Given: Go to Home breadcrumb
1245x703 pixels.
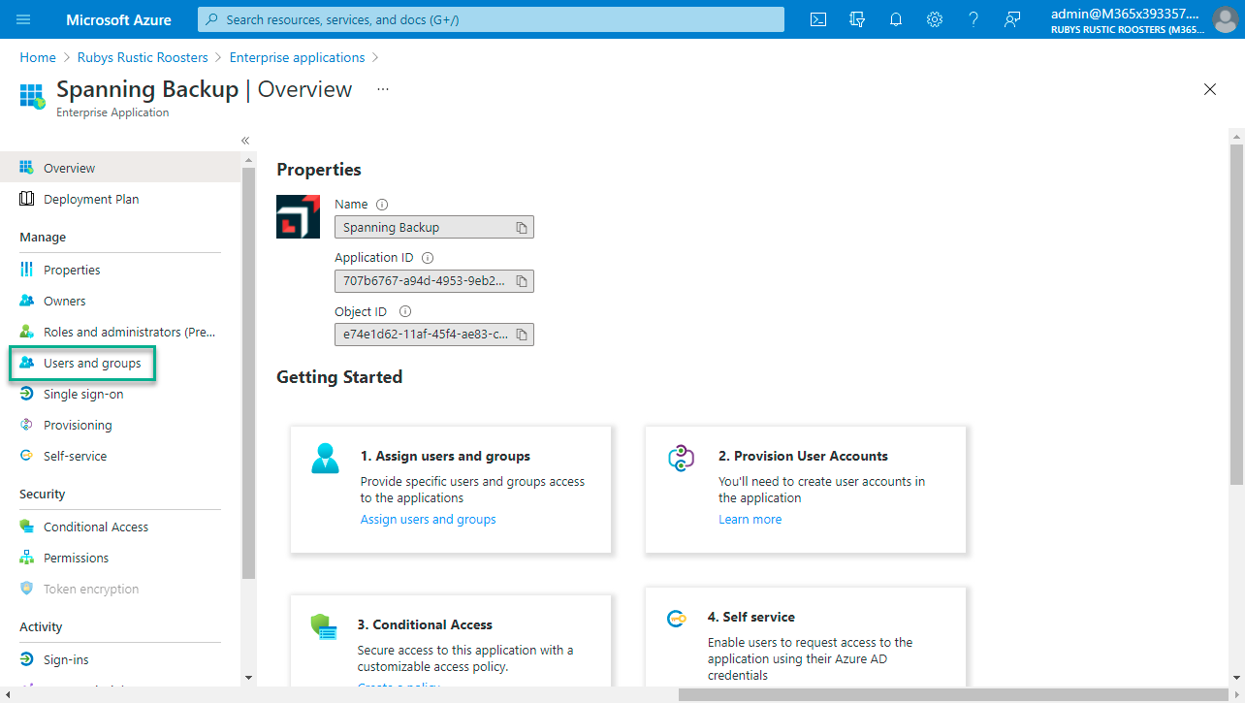Looking at the screenshot, I should (x=38, y=57).
